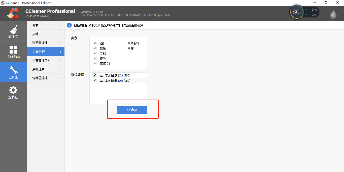Open the 系统还原 tool tab
344x172 pixels.
coord(46,69)
